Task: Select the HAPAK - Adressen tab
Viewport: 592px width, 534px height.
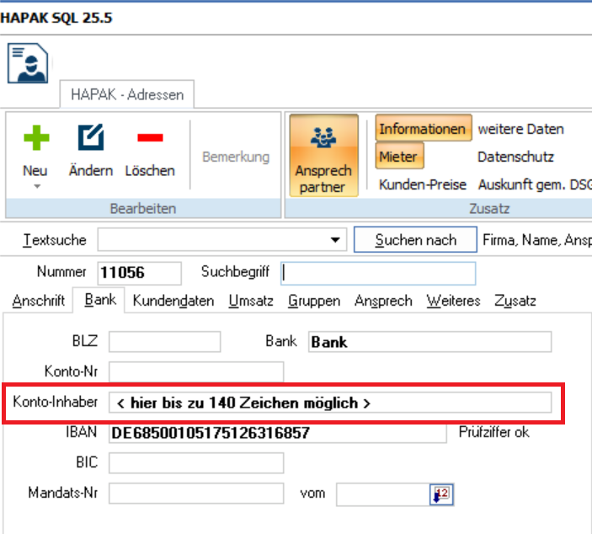Action: click(x=127, y=94)
